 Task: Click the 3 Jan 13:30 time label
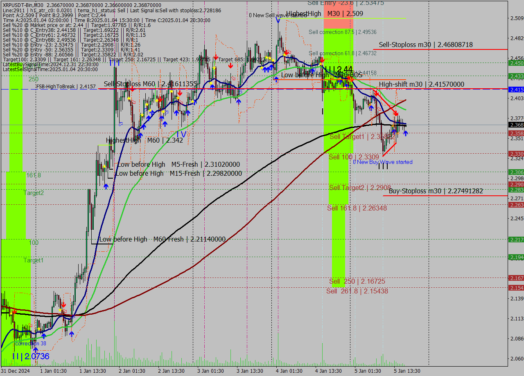coord(250,371)
